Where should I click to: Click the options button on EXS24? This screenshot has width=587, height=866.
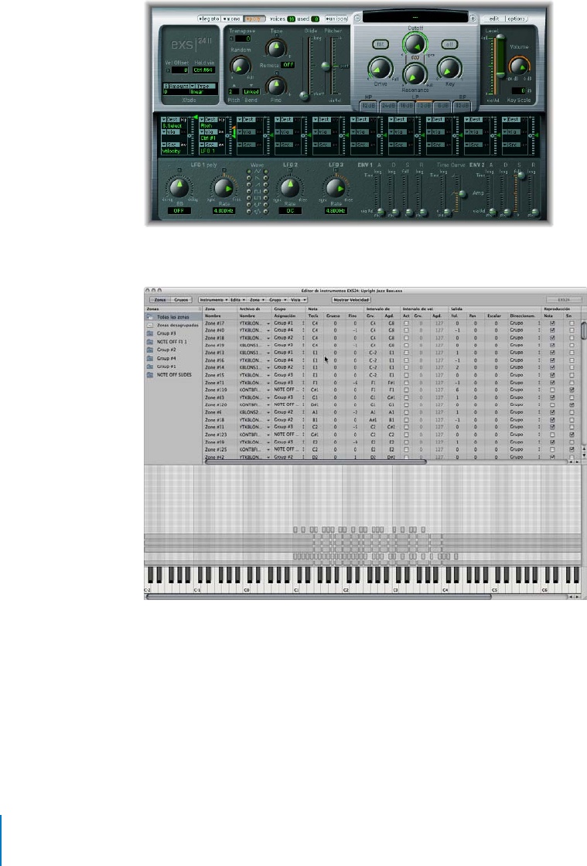coord(515,19)
